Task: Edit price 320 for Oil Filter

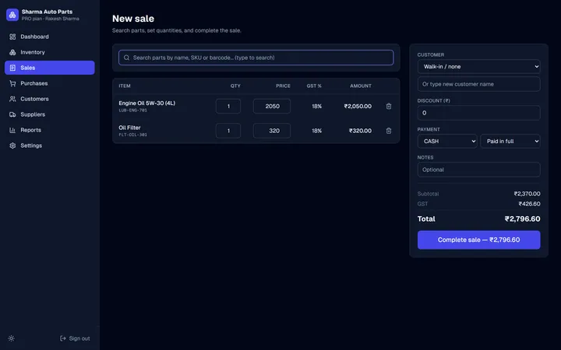Action: (272, 131)
